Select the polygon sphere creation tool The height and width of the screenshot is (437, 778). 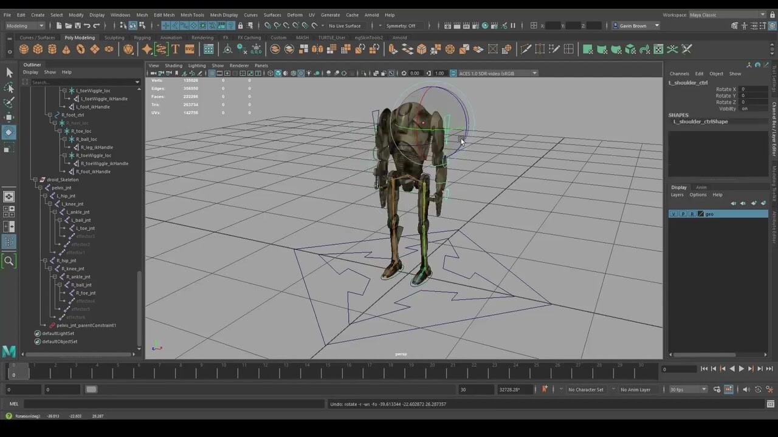click(22, 49)
